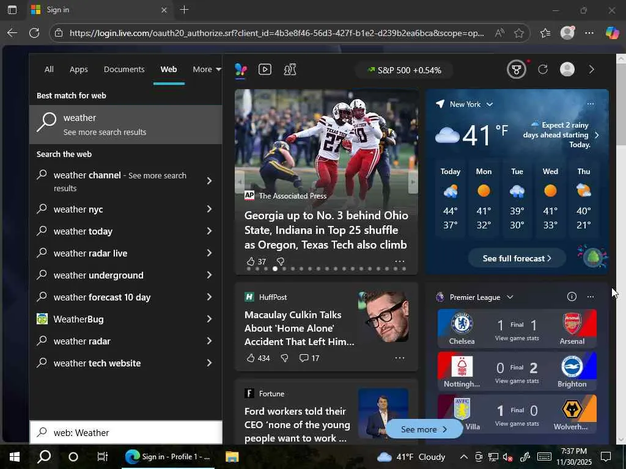Viewport: 626px width, 469px height.
Task: Expand weather forecast 10 day arrow
Action: [209, 297]
